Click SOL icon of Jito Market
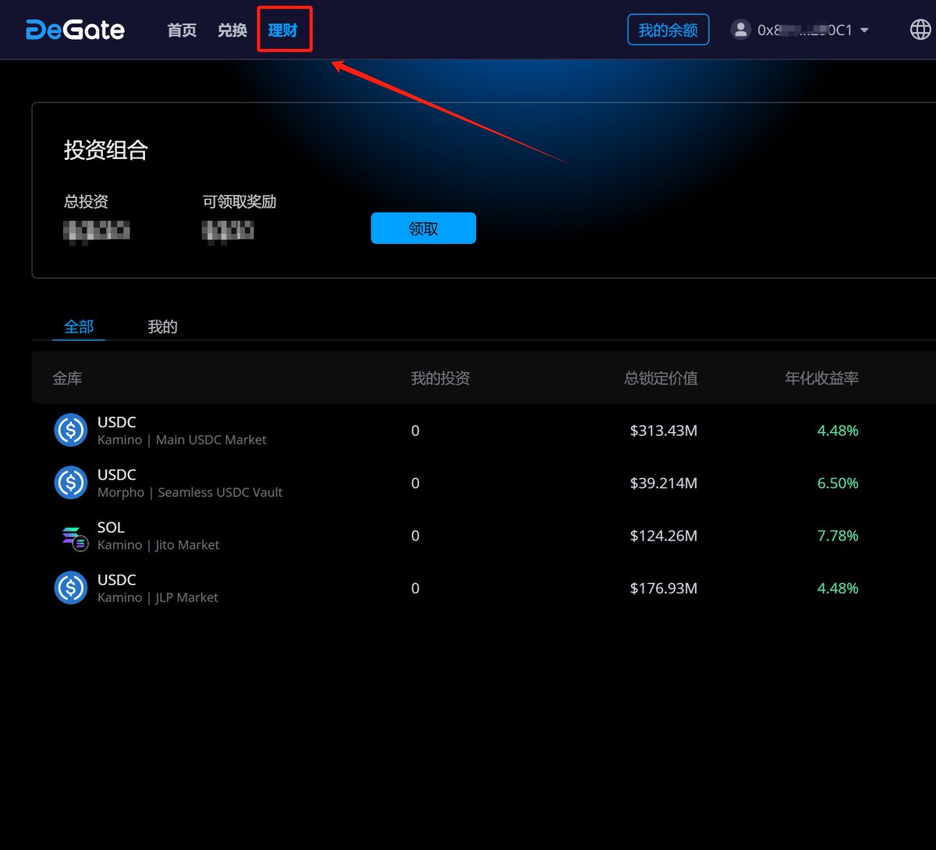Screen dimensions: 936x850 [x=74, y=537]
